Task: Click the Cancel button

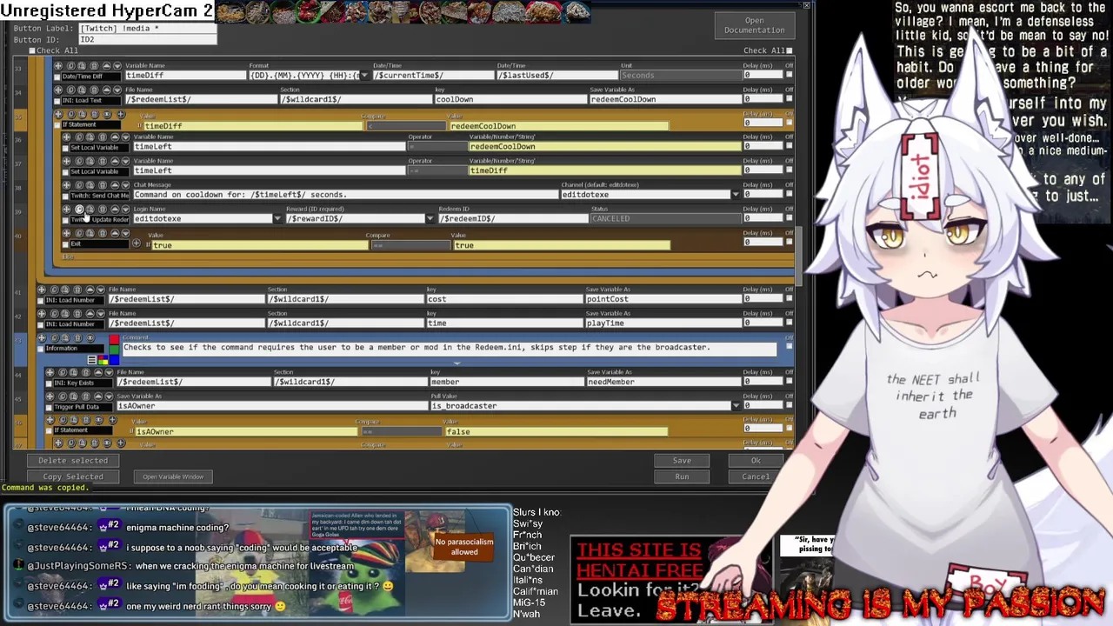Action: tap(756, 476)
